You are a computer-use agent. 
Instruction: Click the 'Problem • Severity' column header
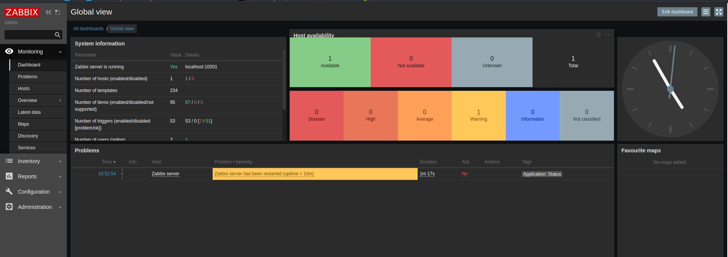[x=233, y=162]
